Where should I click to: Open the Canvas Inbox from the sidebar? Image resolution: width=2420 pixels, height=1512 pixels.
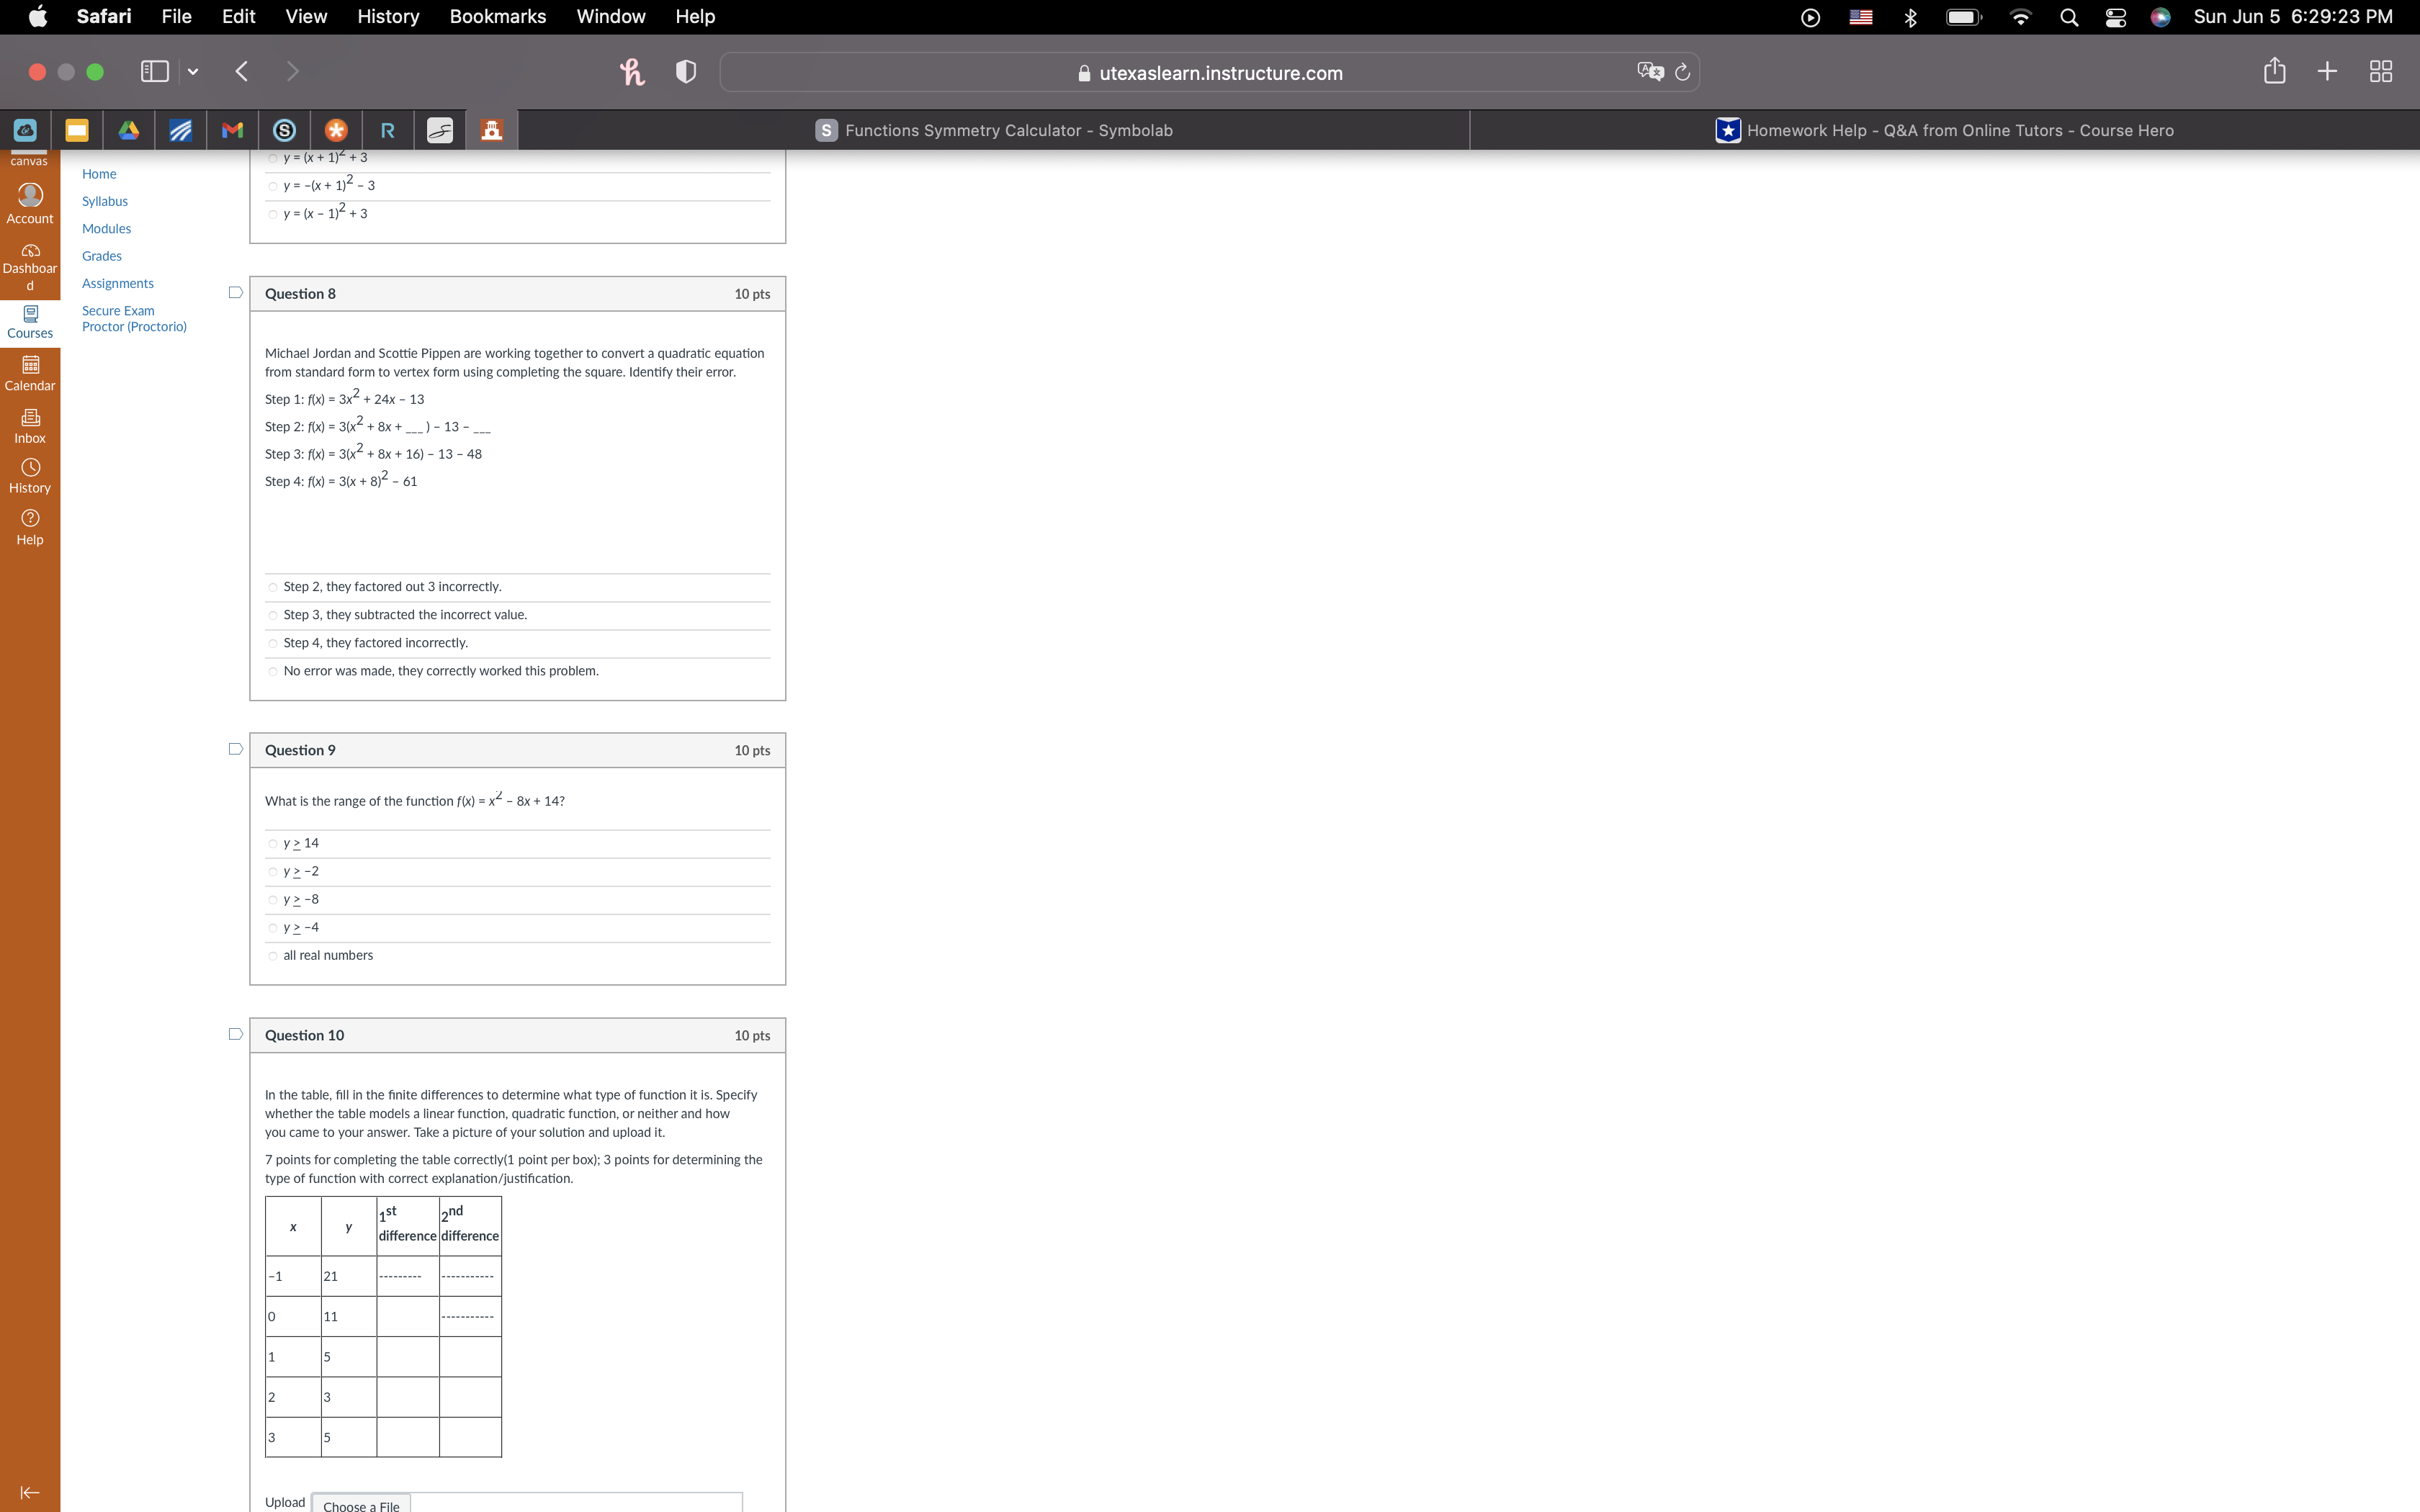(30, 425)
